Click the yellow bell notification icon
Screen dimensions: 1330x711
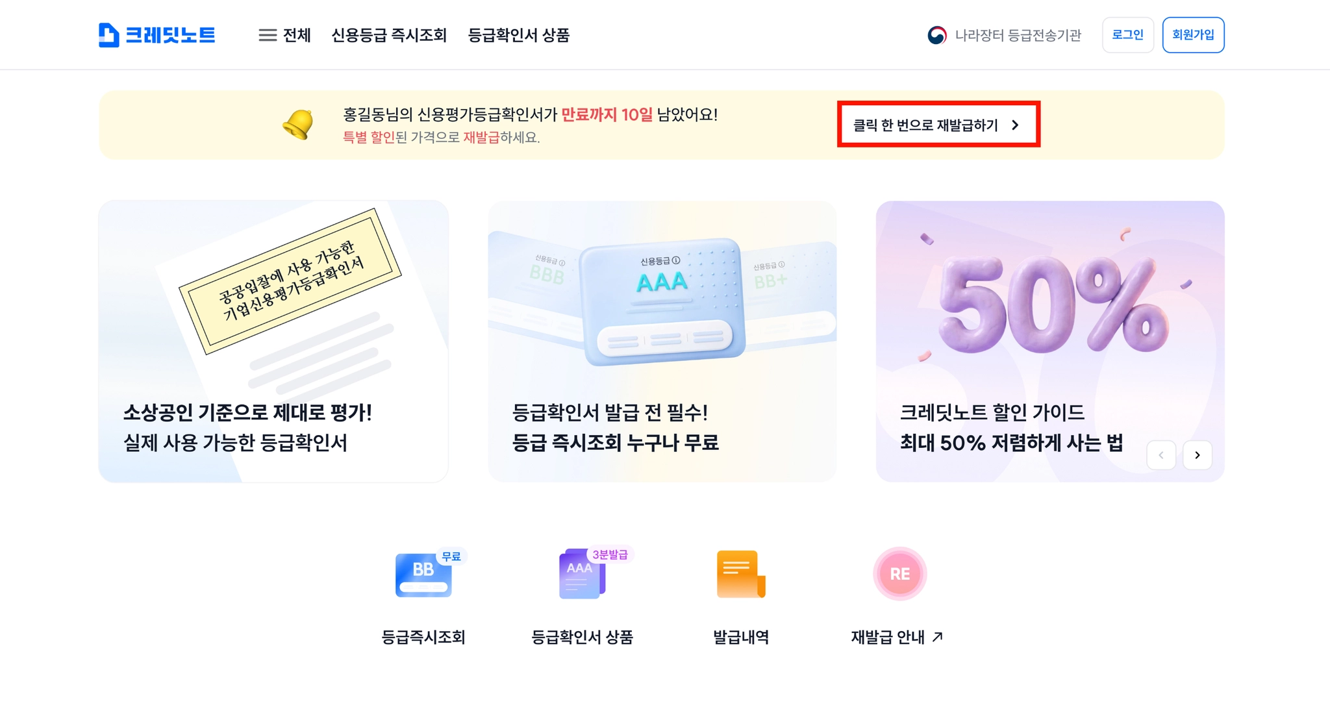298,124
